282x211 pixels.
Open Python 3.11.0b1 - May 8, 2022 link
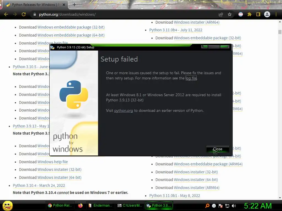(175, 196)
